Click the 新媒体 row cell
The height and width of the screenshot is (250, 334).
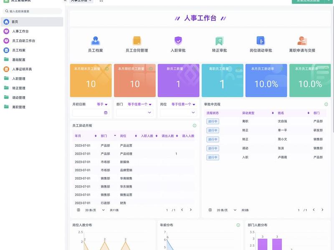click(124, 162)
